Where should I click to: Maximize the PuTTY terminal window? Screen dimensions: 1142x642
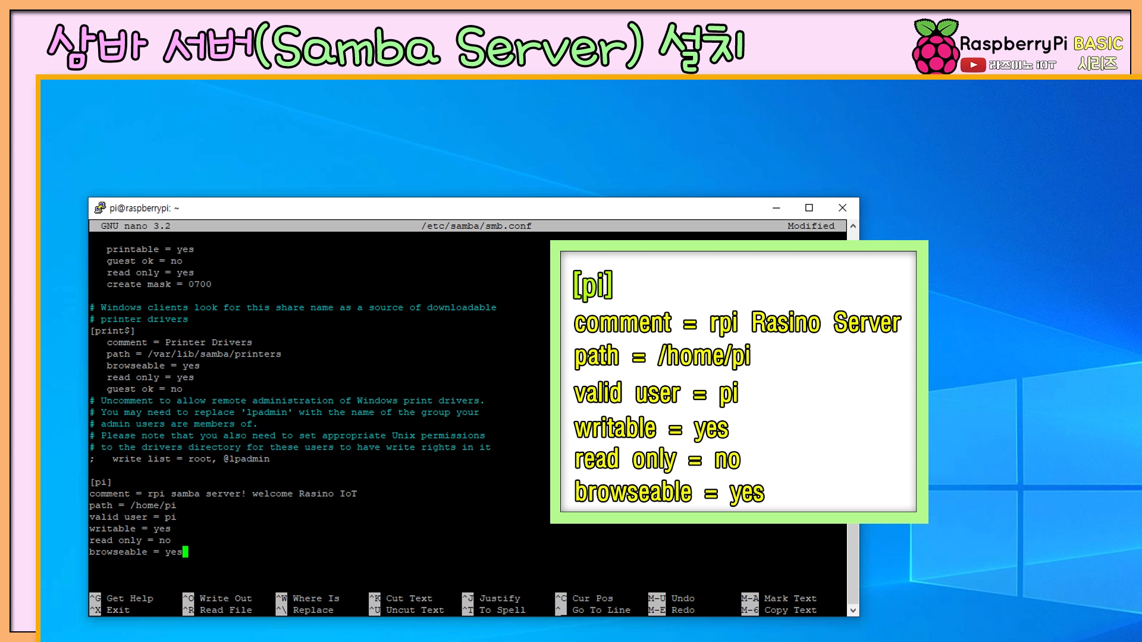point(809,207)
